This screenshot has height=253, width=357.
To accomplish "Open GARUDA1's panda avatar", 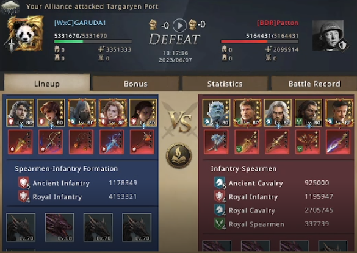I will click(26, 33).
